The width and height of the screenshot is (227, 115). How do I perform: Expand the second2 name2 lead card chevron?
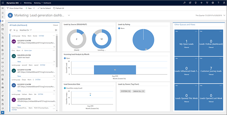(x=54, y=76)
